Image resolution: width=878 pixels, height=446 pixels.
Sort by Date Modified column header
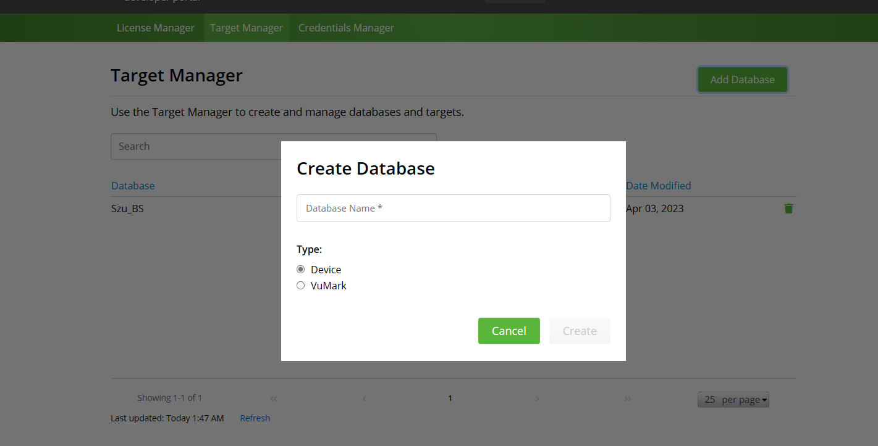coord(659,186)
